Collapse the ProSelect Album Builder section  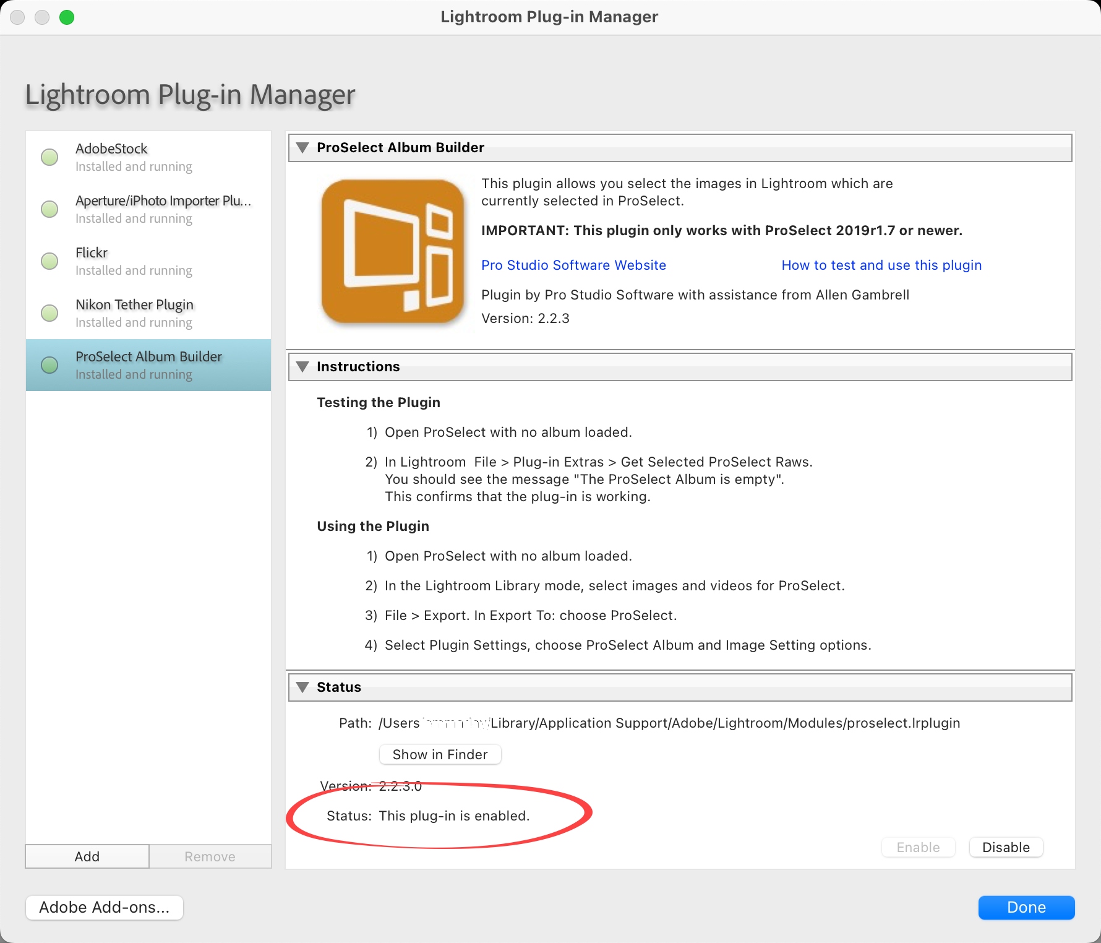point(302,148)
